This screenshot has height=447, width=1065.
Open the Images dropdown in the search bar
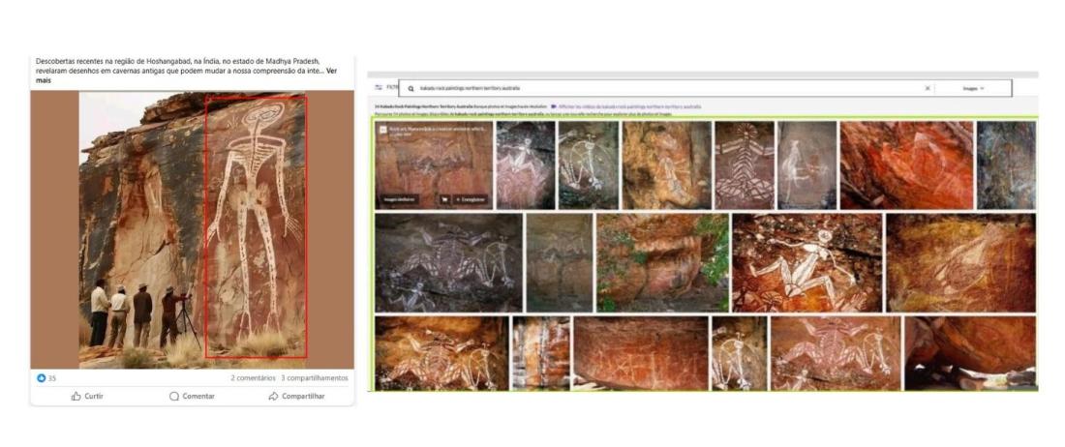click(973, 88)
